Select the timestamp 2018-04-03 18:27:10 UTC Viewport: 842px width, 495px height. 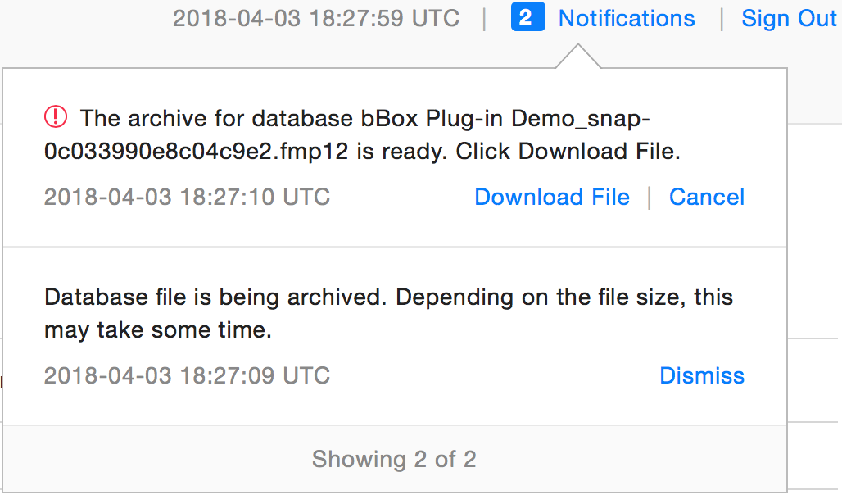tap(187, 197)
